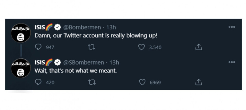
Task: Open the avatar on the "Wait" reply tweet
Action: [21, 68]
